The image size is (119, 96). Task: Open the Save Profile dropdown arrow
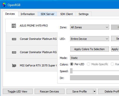point(94,91)
